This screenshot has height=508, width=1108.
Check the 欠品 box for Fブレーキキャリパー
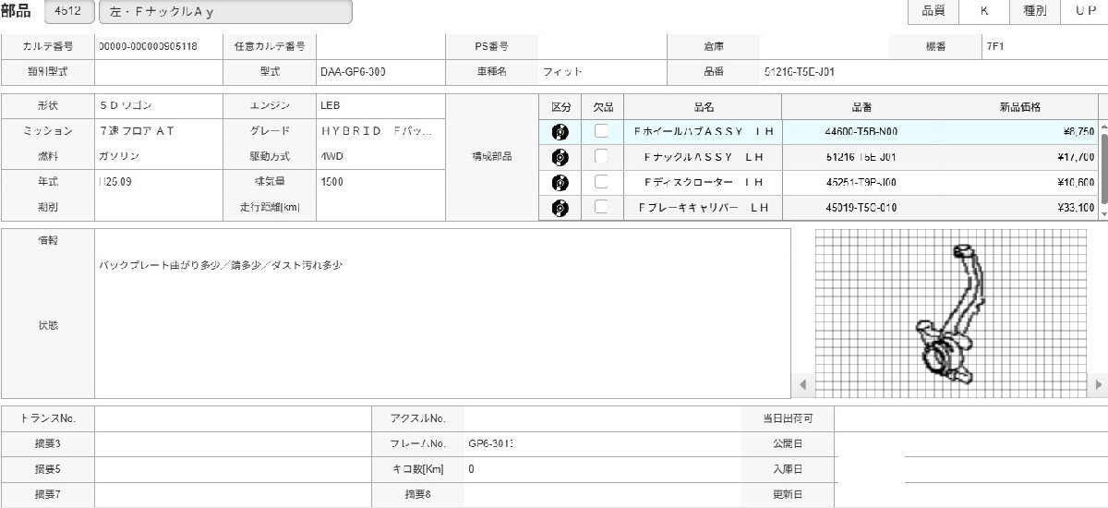point(601,208)
